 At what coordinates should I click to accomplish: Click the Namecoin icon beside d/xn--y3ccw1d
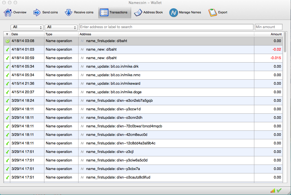pyautogui.click(x=82, y=109)
